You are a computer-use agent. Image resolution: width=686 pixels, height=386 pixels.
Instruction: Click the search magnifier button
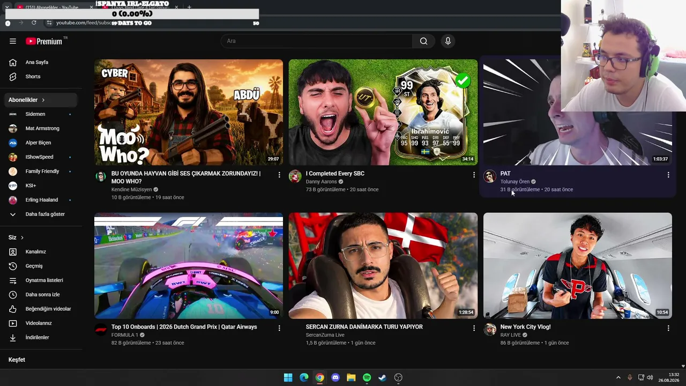(423, 41)
